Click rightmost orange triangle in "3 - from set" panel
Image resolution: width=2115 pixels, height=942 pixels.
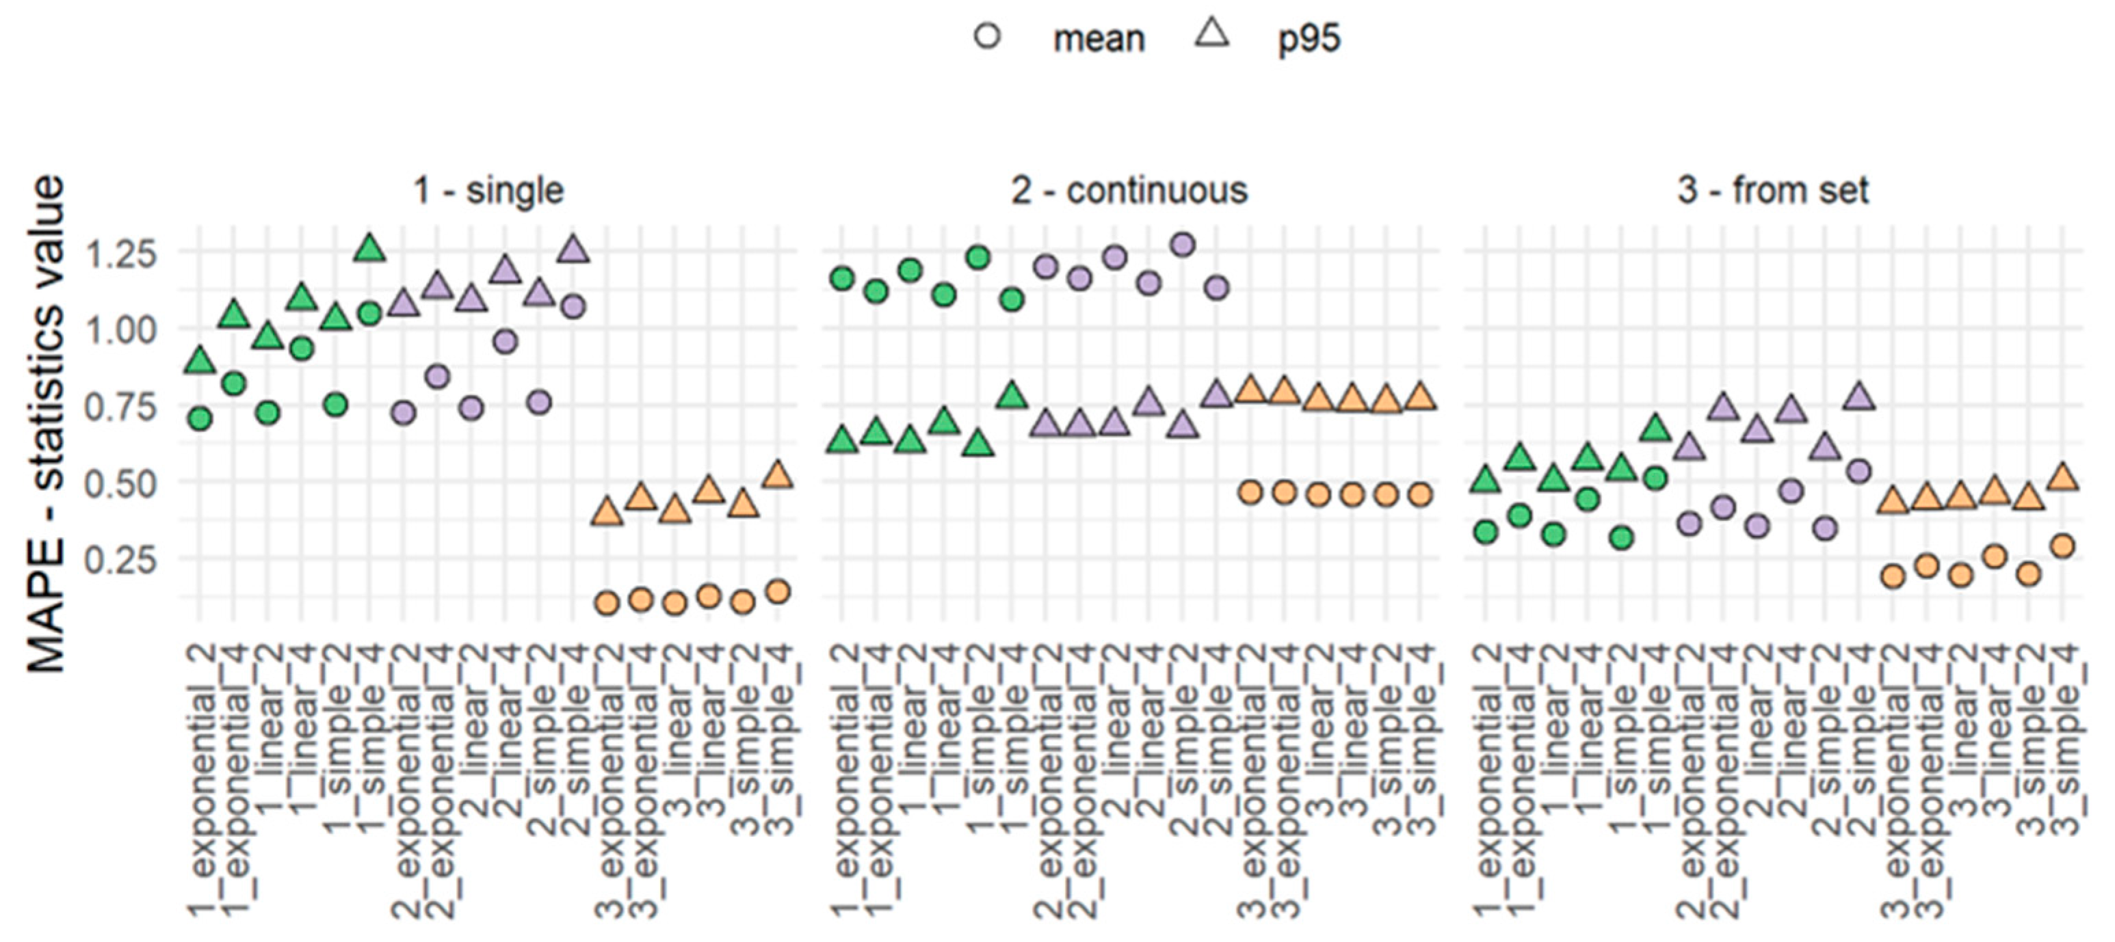coord(2063,478)
